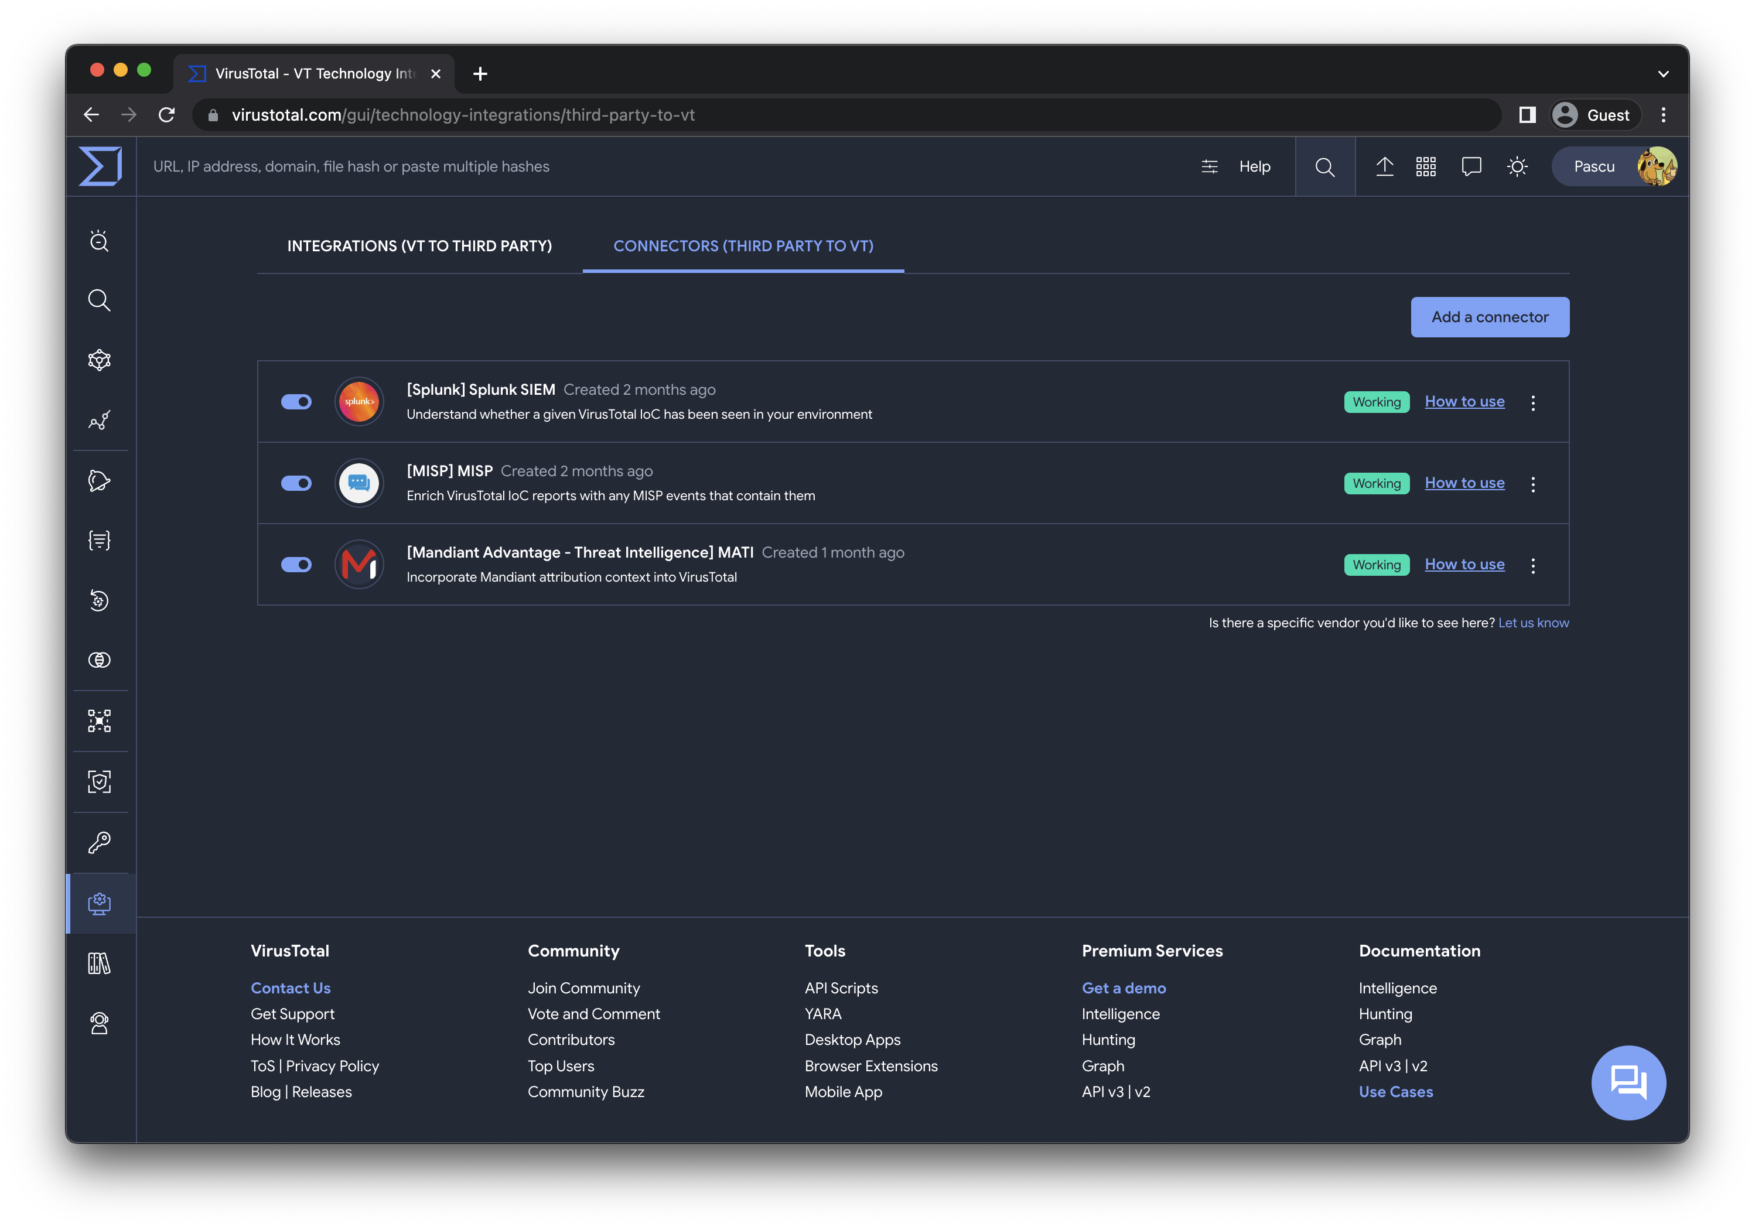Click search magnifier icon in header
1755x1230 pixels.
(x=1324, y=167)
